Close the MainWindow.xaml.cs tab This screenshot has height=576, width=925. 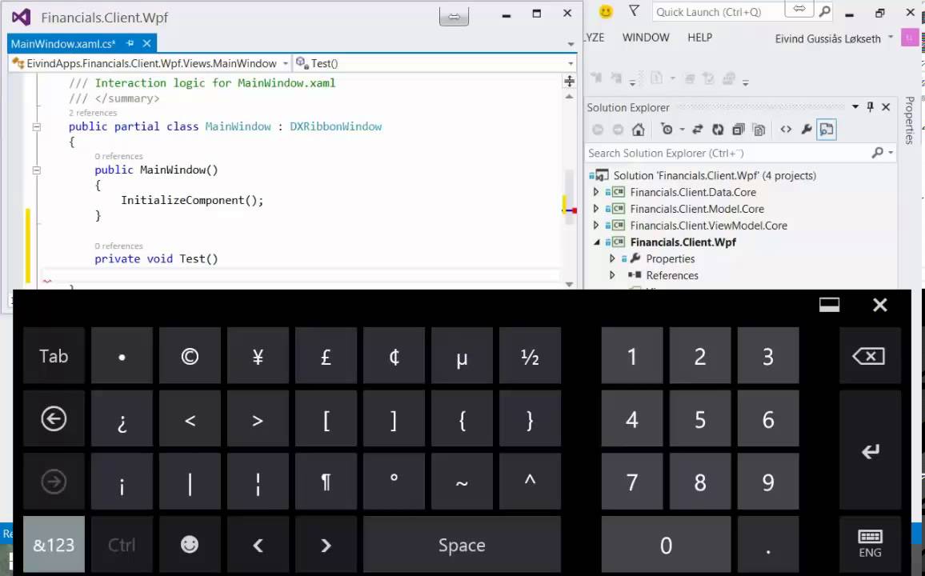tap(147, 43)
